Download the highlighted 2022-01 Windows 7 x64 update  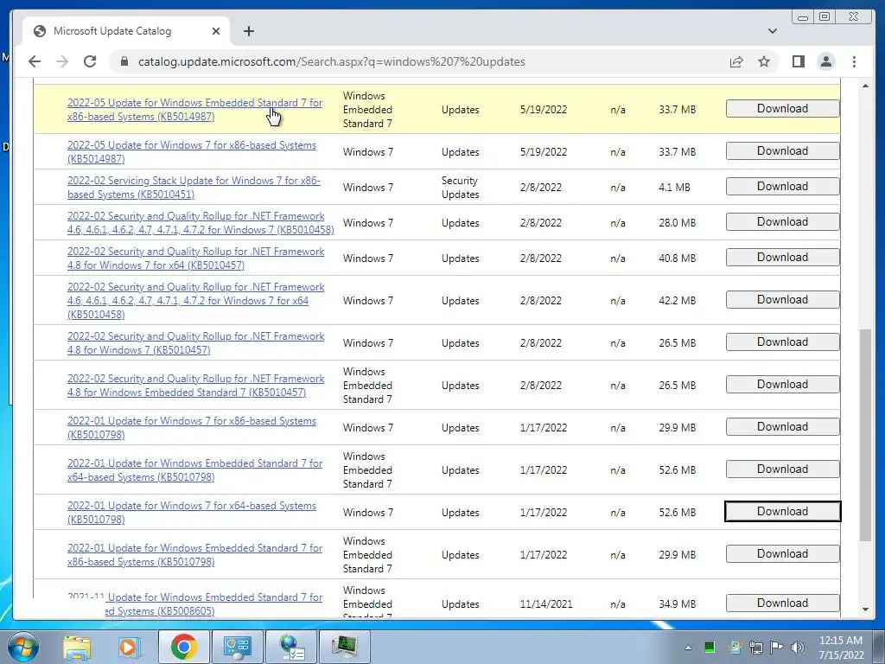pos(782,512)
